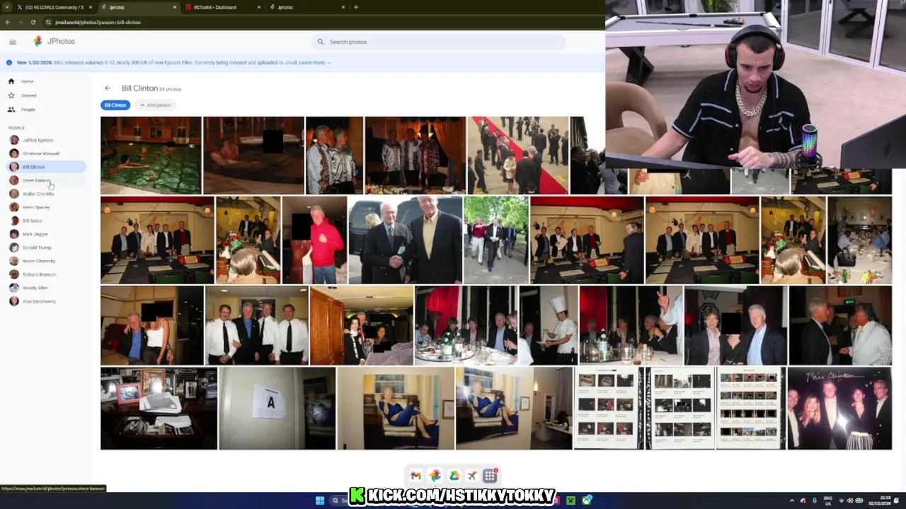This screenshot has width=906, height=509.
Task: Open the signed group photo thumbnail
Action: click(839, 408)
